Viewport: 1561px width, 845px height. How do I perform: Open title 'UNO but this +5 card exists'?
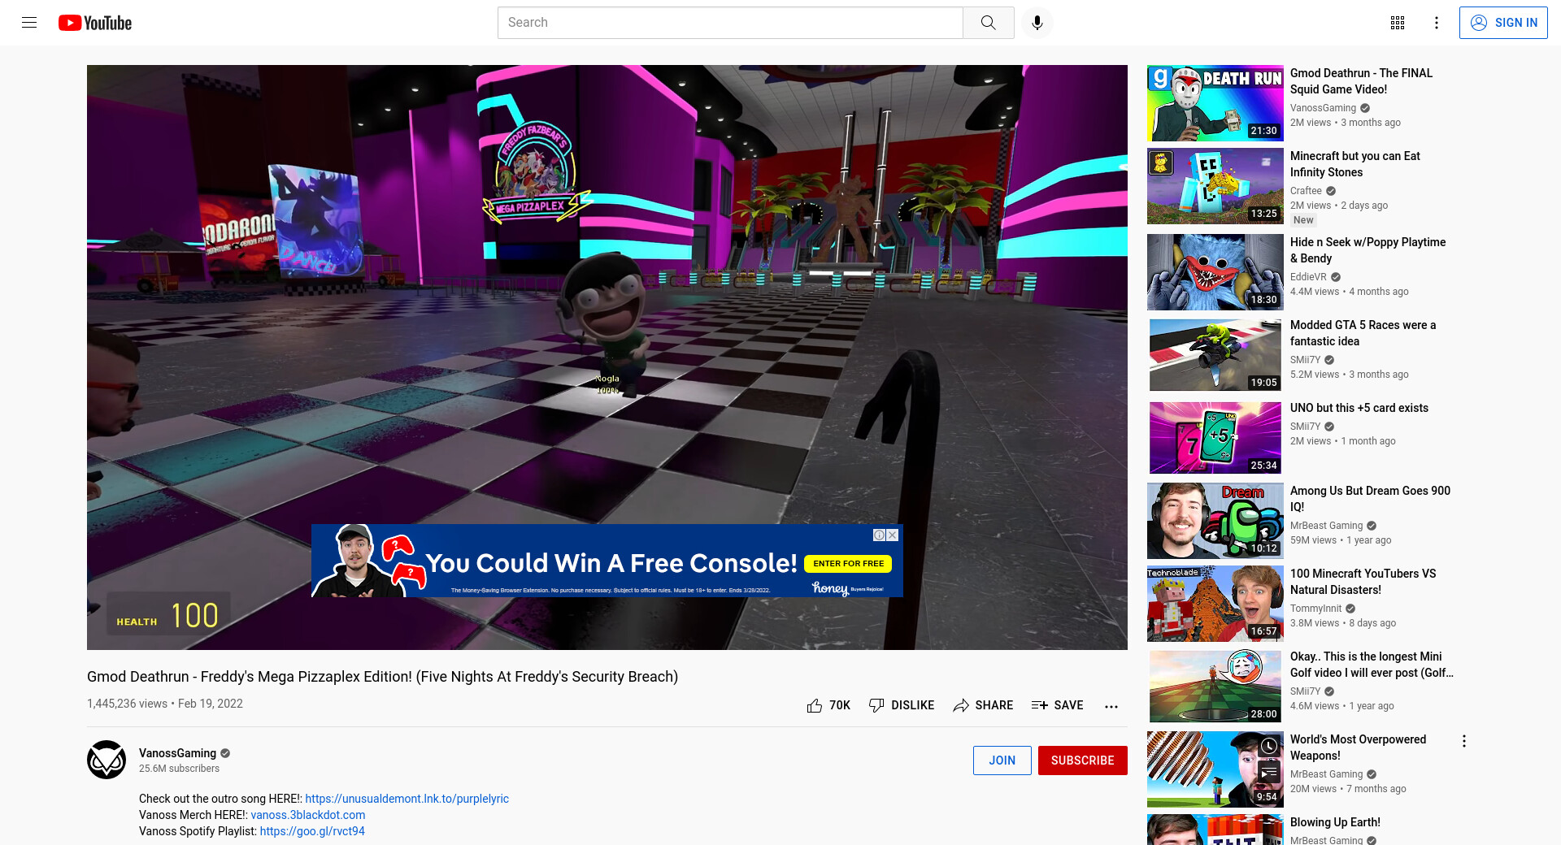pyautogui.click(x=1359, y=408)
